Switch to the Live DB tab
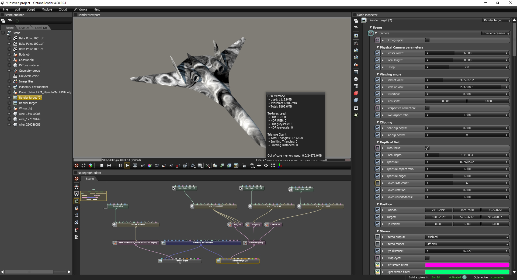The width and height of the screenshot is (517, 280). pos(24,28)
